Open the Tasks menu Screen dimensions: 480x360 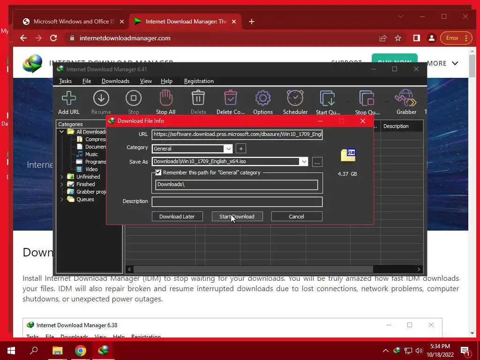(x=65, y=81)
